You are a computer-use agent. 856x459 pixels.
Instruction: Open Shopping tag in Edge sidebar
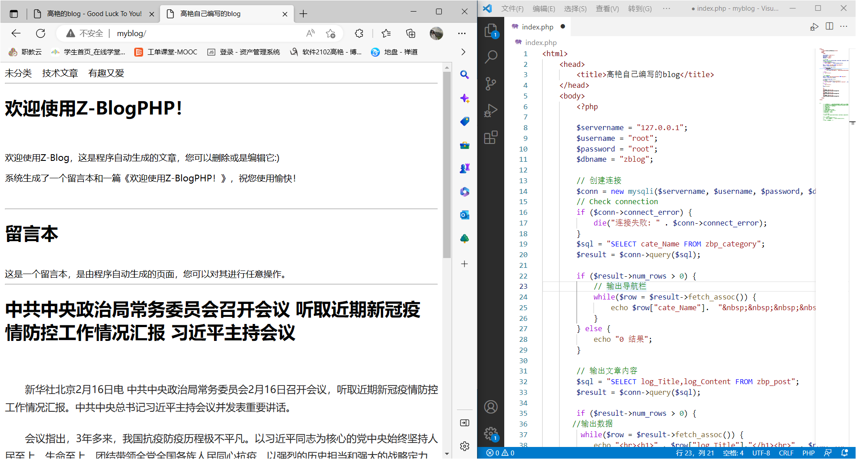pos(465,122)
